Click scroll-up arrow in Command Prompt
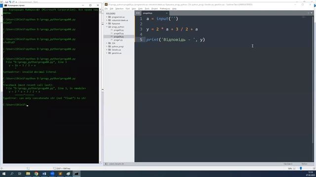This screenshot has width=316, height=177. coord(100,9)
